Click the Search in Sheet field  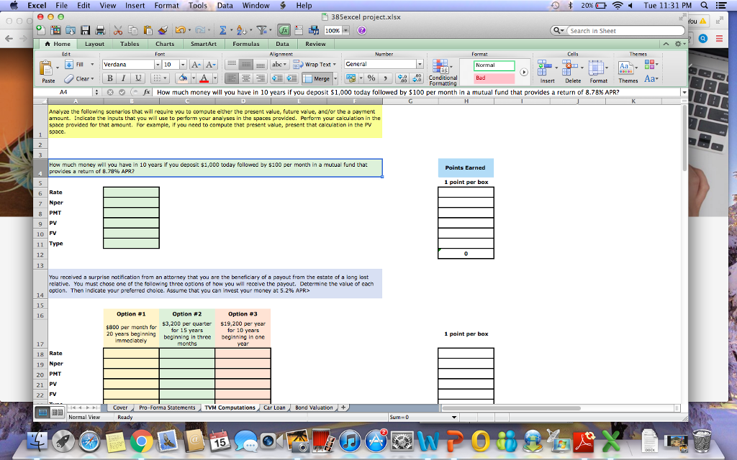tap(625, 30)
